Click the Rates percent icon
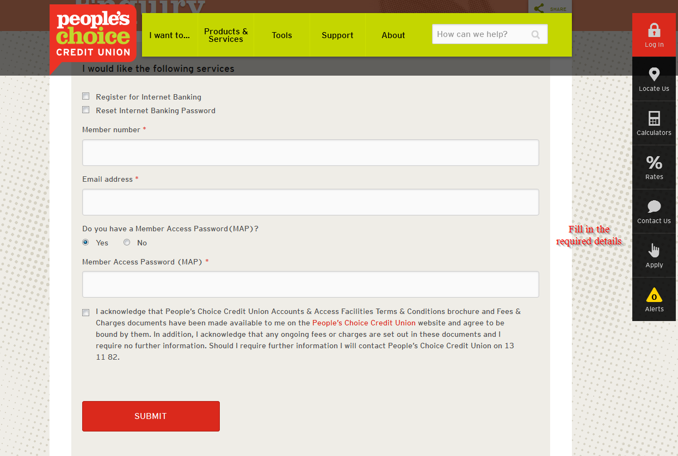The height and width of the screenshot is (456, 678). click(654, 163)
